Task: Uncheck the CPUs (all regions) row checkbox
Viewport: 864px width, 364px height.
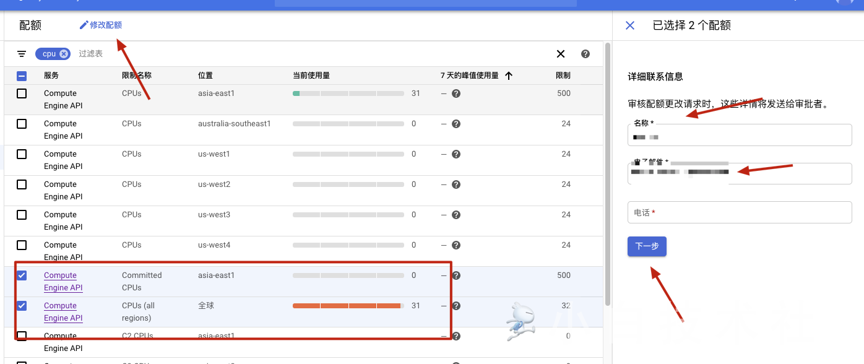Action: [x=22, y=306]
